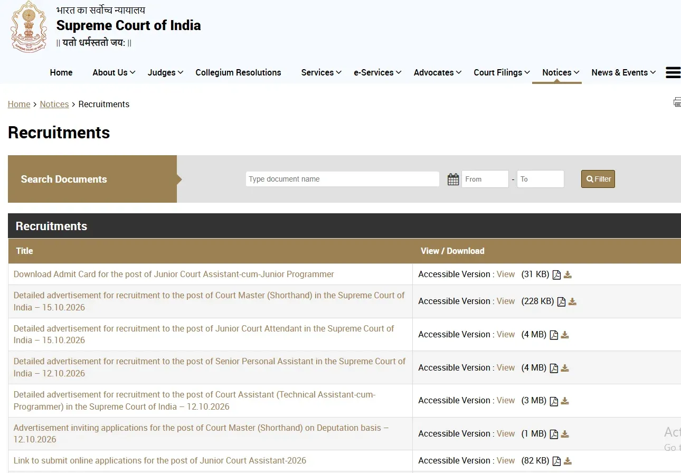681x473 pixels.
Task: Click the Supreme Court of India emblem logo
Action: point(29,26)
